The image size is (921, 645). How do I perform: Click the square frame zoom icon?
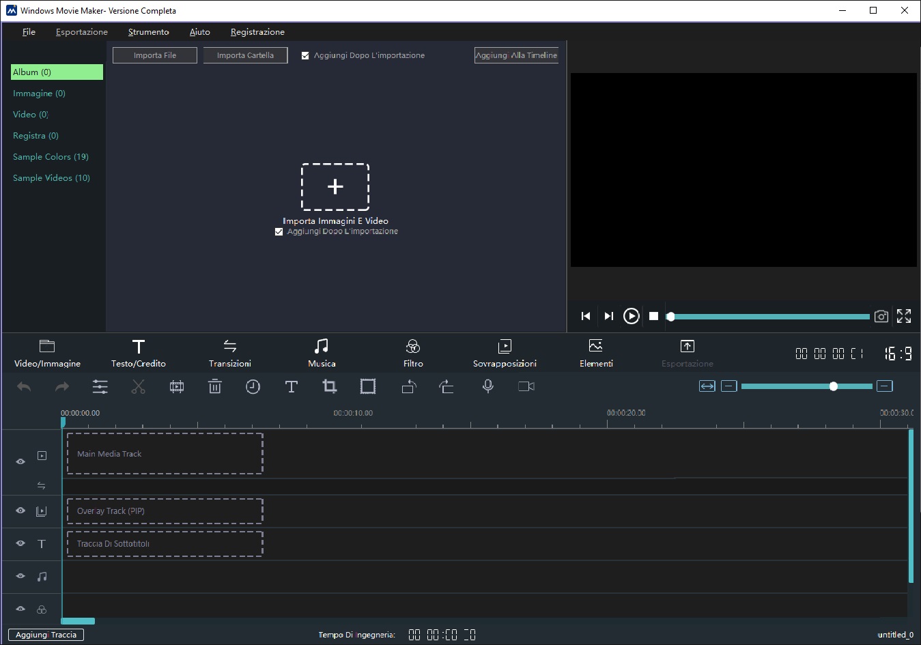[x=368, y=387]
